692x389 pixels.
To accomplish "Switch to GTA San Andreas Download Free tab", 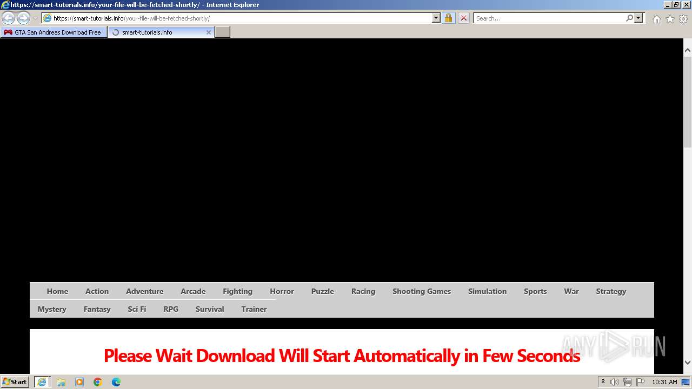I will coord(54,32).
